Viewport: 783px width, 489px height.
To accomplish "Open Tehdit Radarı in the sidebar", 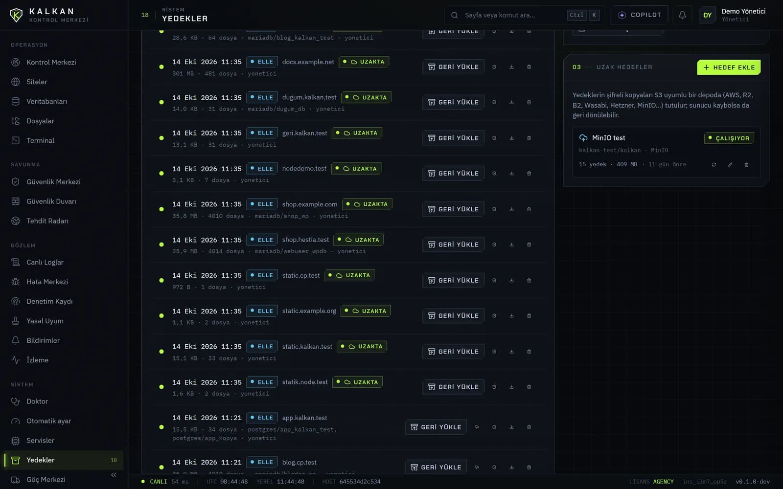I will point(64,221).
